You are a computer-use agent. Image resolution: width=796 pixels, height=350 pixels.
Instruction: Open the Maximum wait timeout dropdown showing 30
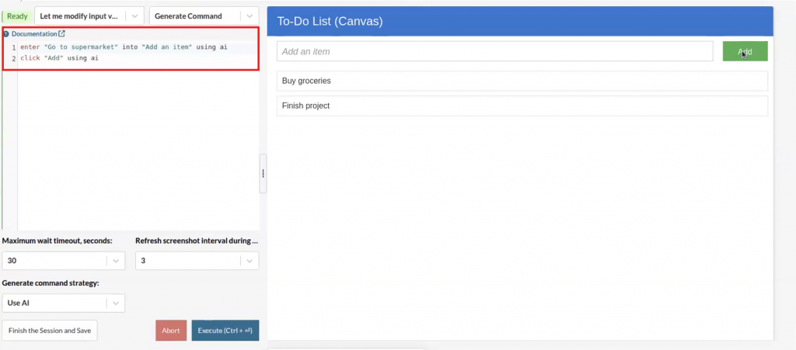click(63, 261)
